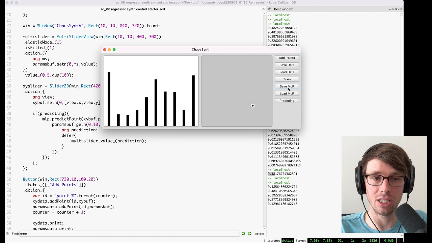Close the document tab with the X
Screen dimensions: 432x243
(264, 9)
